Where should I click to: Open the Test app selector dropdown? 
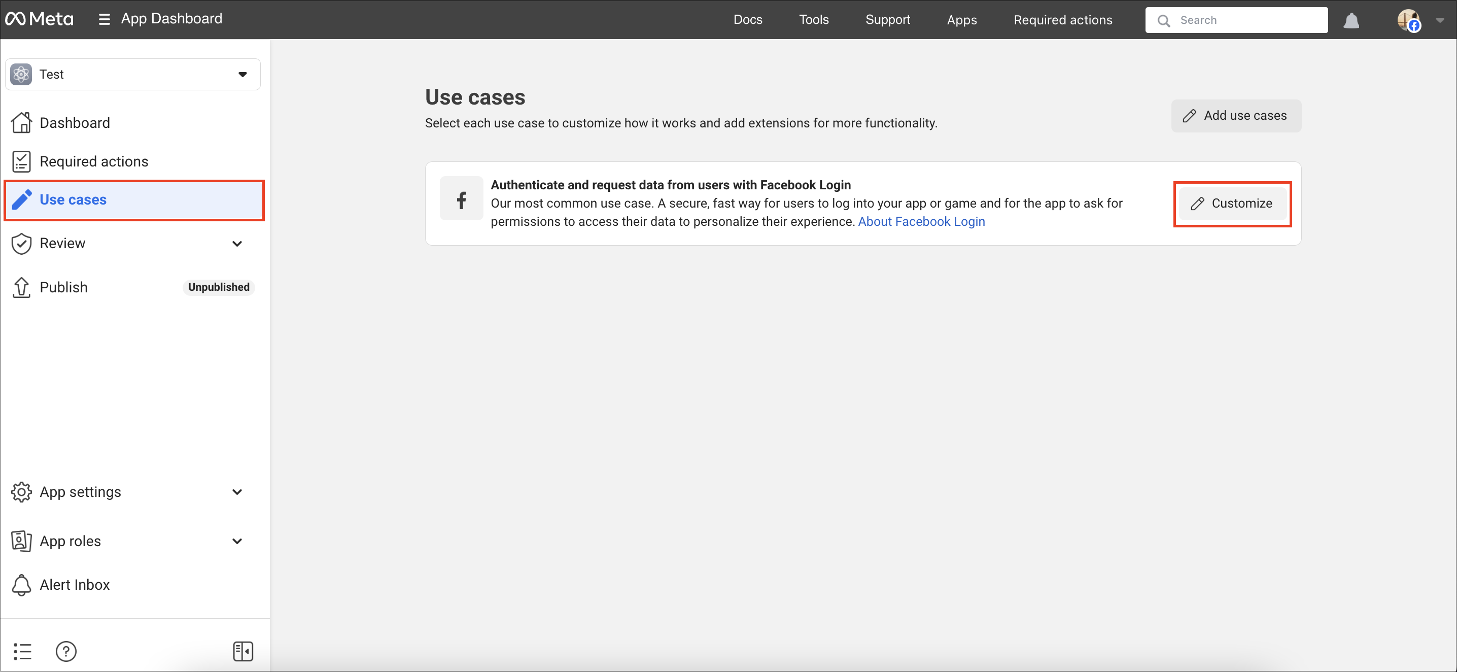pos(133,74)
